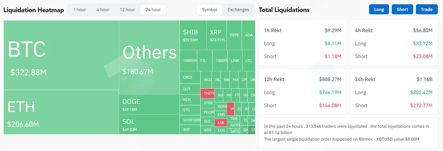The height and width of the screenshot is (151, 443).
Task: Click the SHIB heatmap tile
Action: point(193,35)
